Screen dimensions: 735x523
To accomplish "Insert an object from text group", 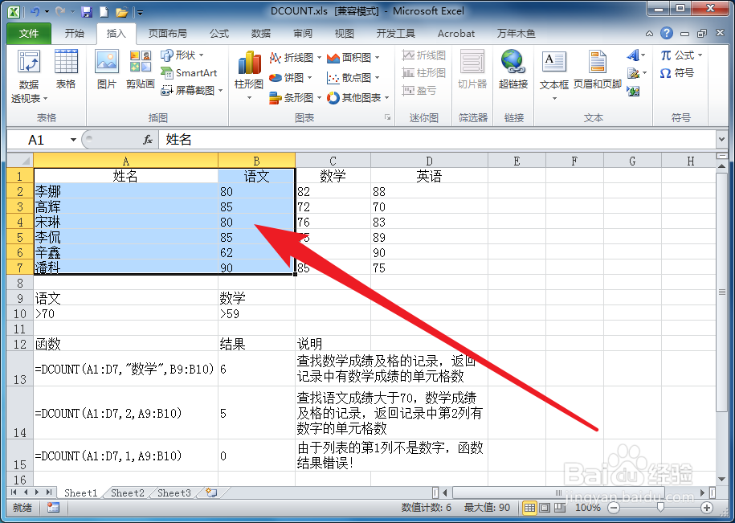I will pos(633,91).
